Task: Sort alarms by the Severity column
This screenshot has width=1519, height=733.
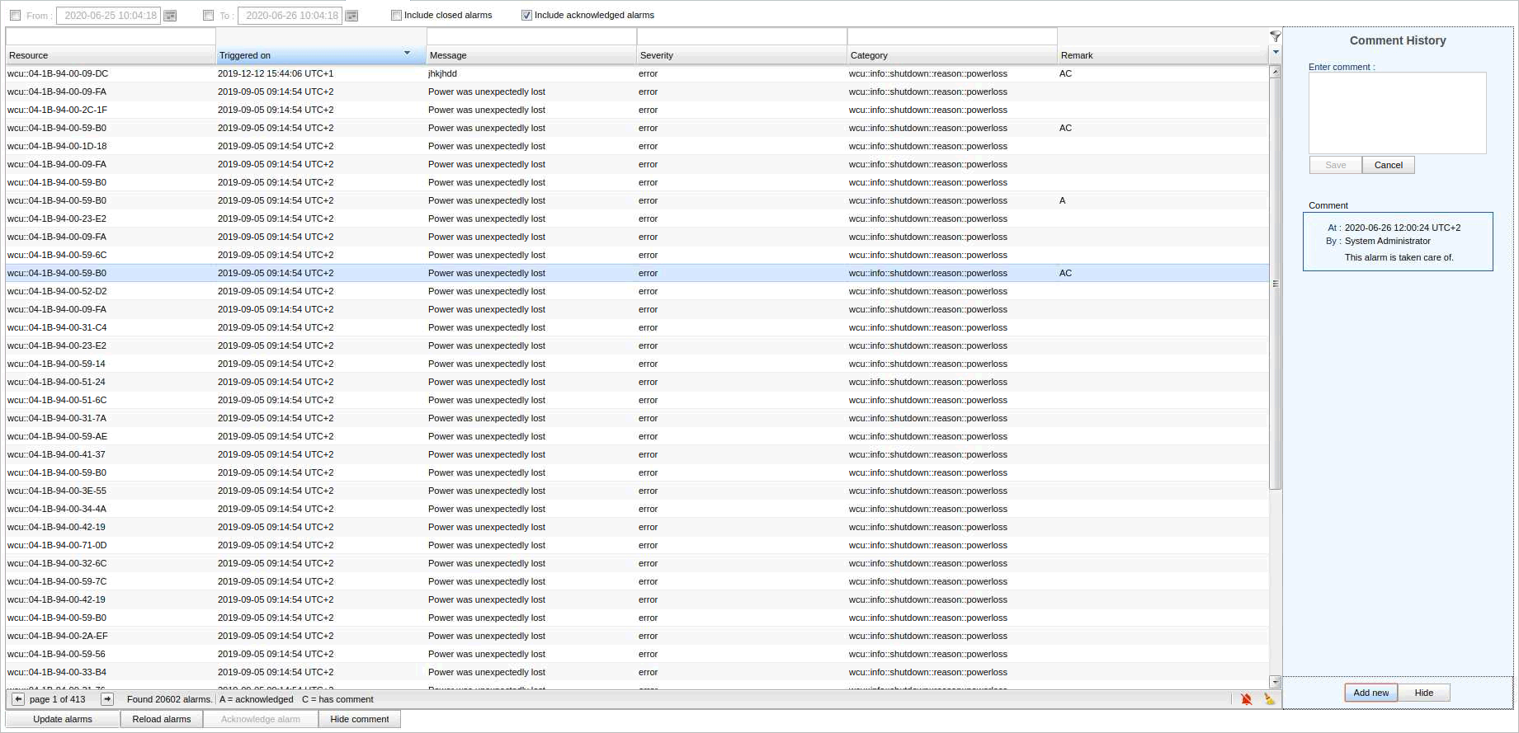Action: tap(740, 55)
